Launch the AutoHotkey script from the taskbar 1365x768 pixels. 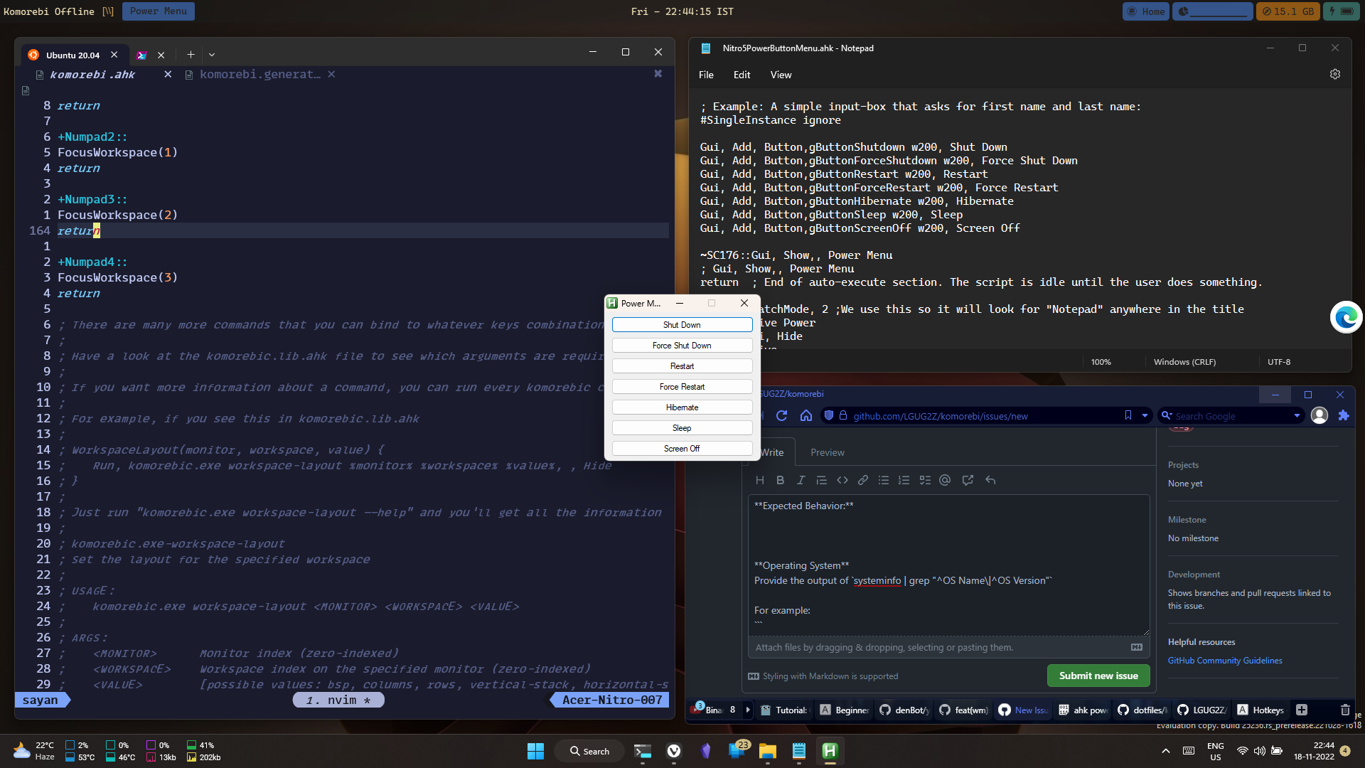tap(830, 751)
